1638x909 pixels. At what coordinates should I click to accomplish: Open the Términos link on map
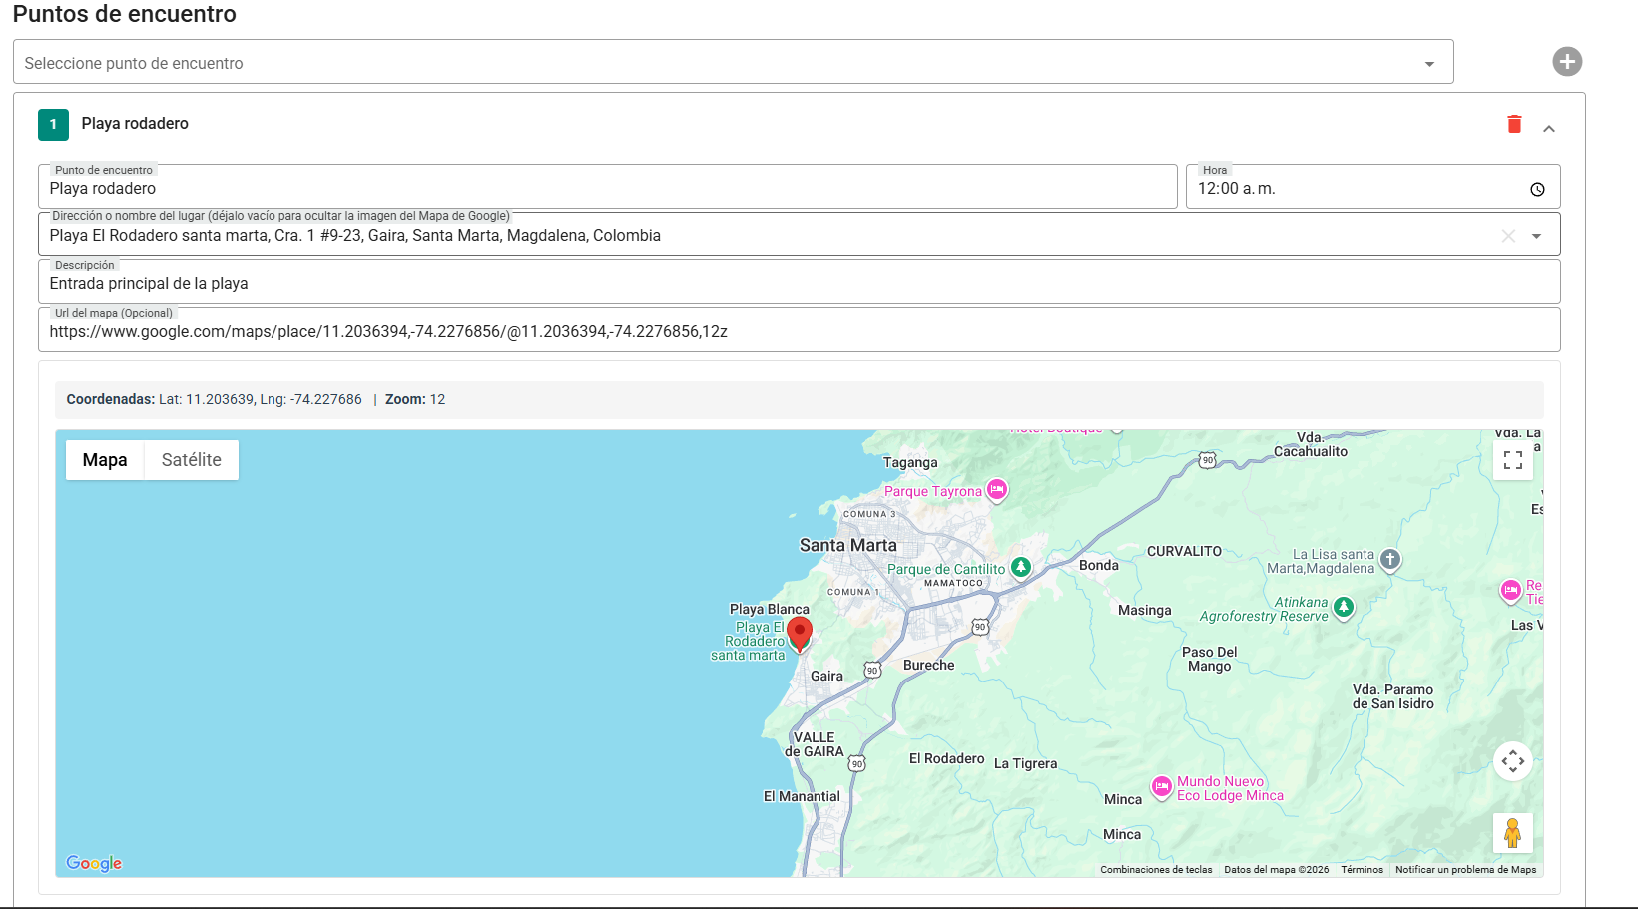(1362, 870)
